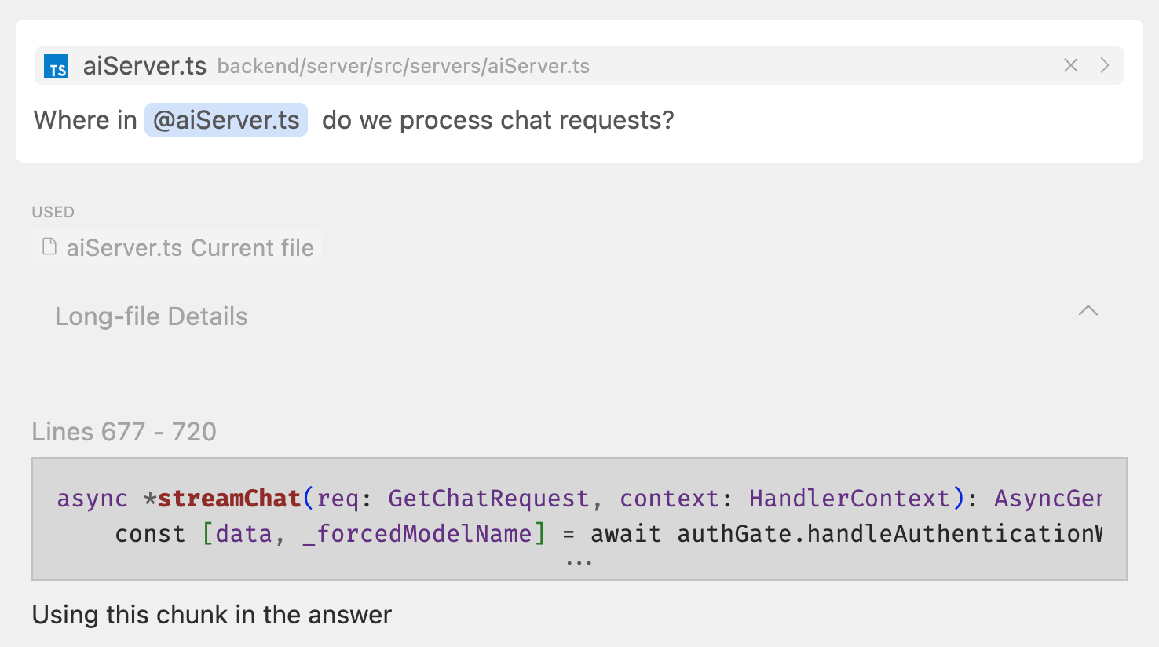Click the streamChat function name in code
Image resolution: width=1159 pixels, height=647 pixels.
pyautogui.click(x=229, y=499)
